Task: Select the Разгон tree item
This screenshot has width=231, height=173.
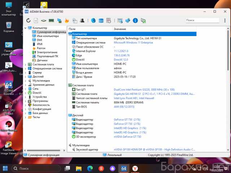Action: (x=41, y=48)
